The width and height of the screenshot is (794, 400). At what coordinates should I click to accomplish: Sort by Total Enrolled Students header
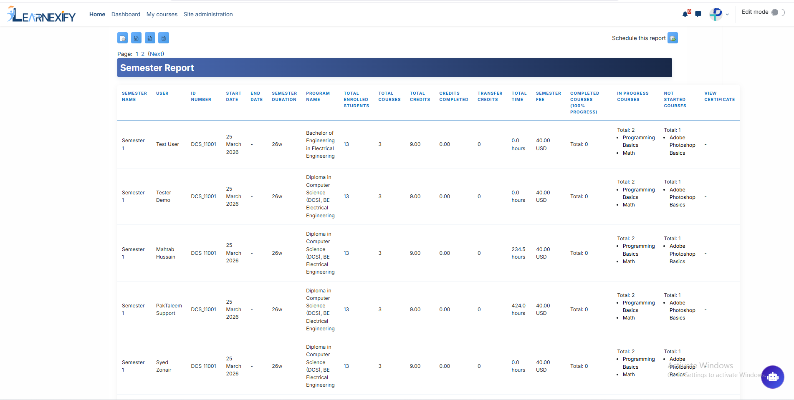tap(356, 100)
